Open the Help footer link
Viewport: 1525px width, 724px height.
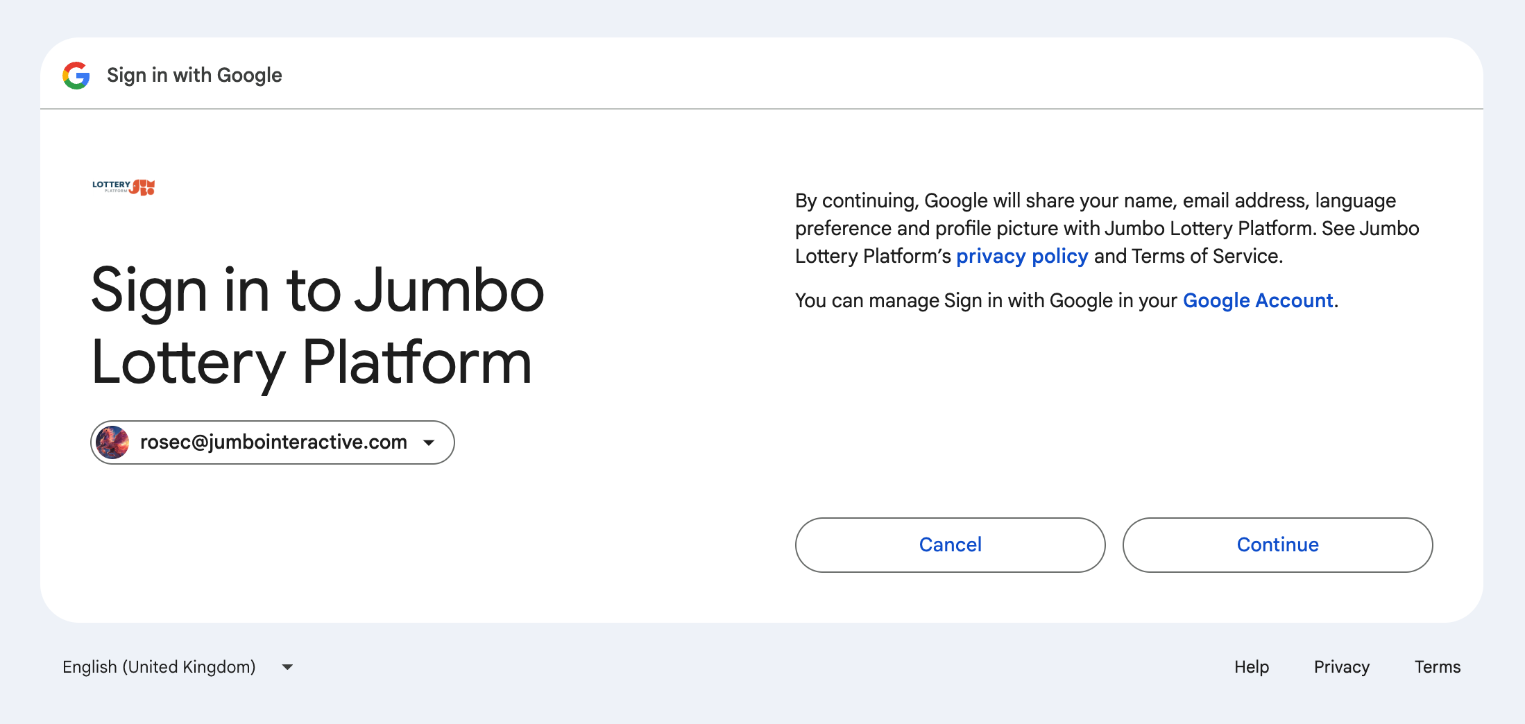point(1252,667)
